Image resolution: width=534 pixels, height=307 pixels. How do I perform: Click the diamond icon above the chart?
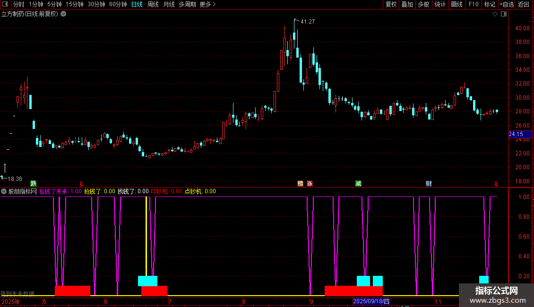(x=495, y=14)
